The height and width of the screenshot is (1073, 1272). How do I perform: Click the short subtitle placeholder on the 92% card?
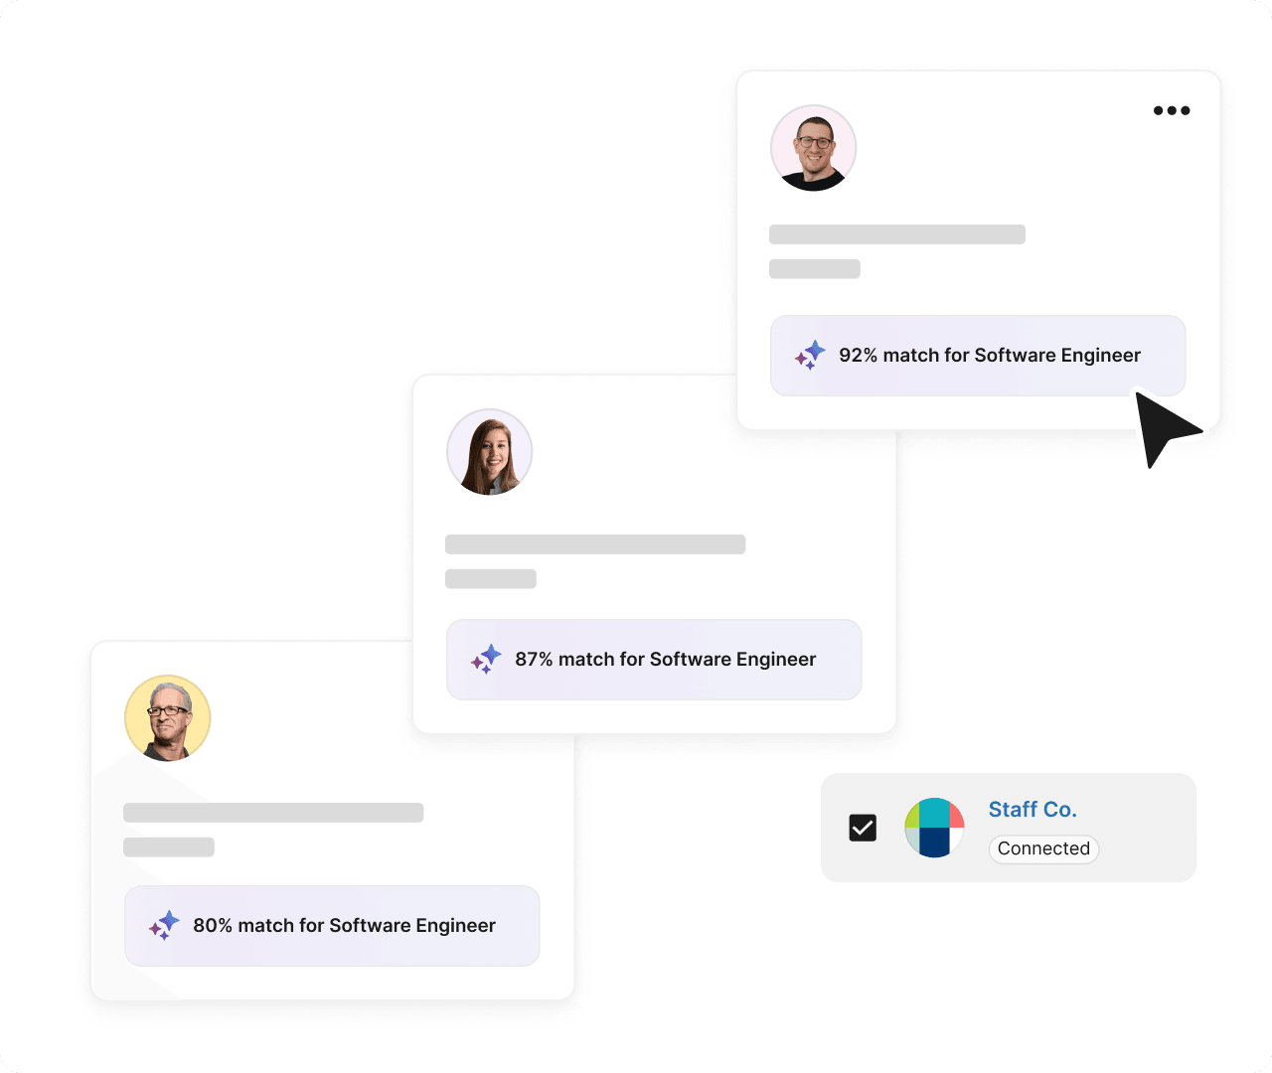(x=814, y=269)
